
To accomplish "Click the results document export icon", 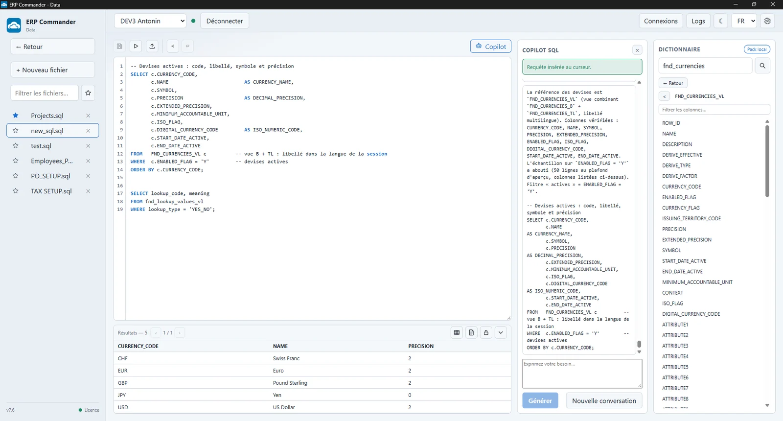I will click(x=471, y=332).
